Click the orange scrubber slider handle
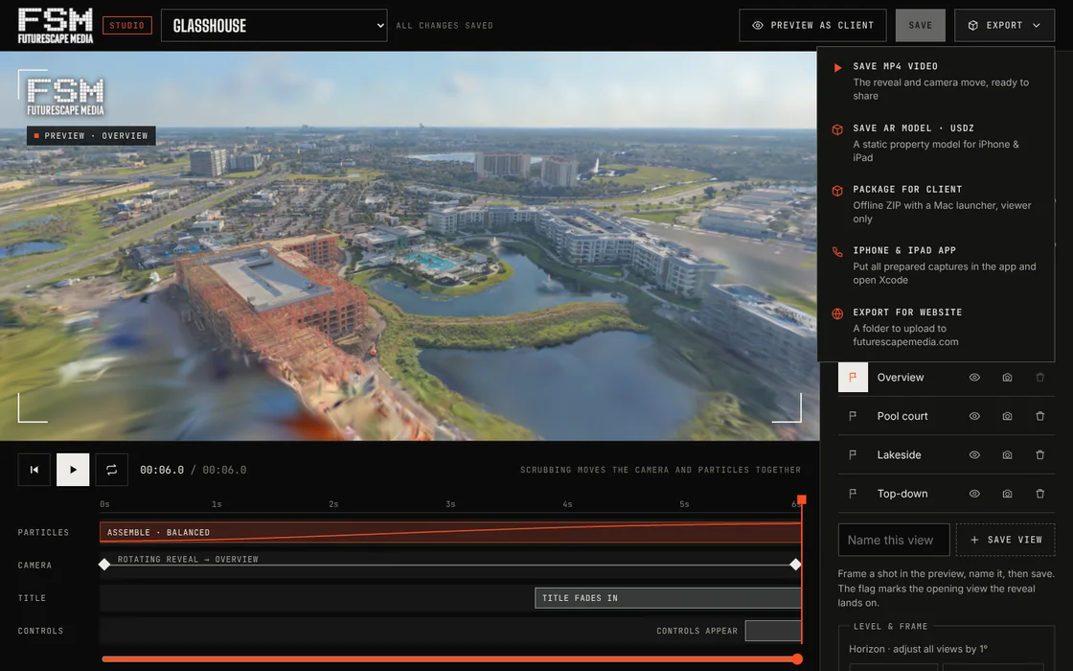The image size is (1073, 671). coord(797,659)
